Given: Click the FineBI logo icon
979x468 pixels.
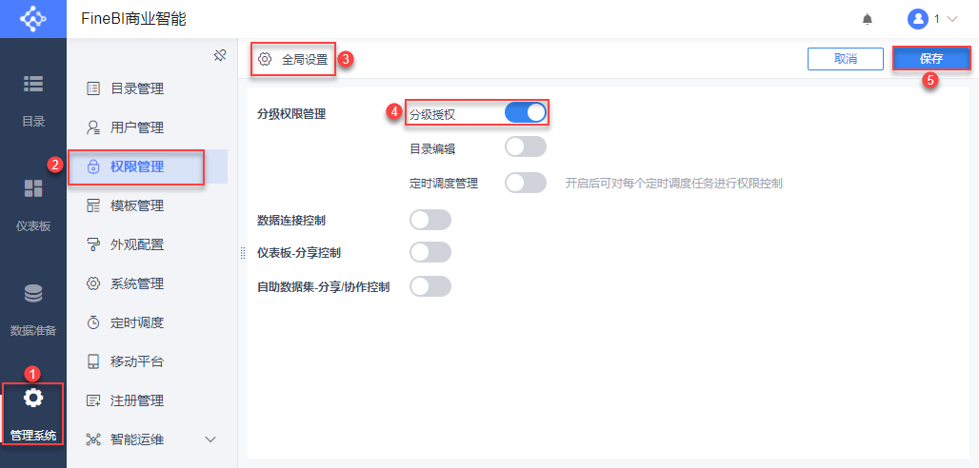Looking at the screenshot, I should (33, 19).
